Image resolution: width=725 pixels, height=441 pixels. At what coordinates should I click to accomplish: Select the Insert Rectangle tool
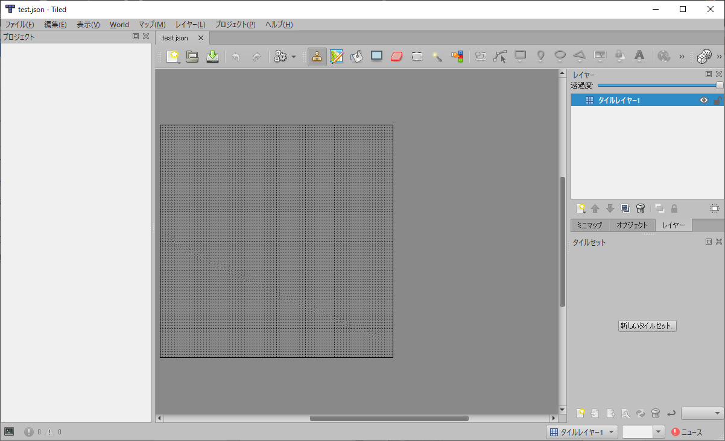click(x=521, y=57)
